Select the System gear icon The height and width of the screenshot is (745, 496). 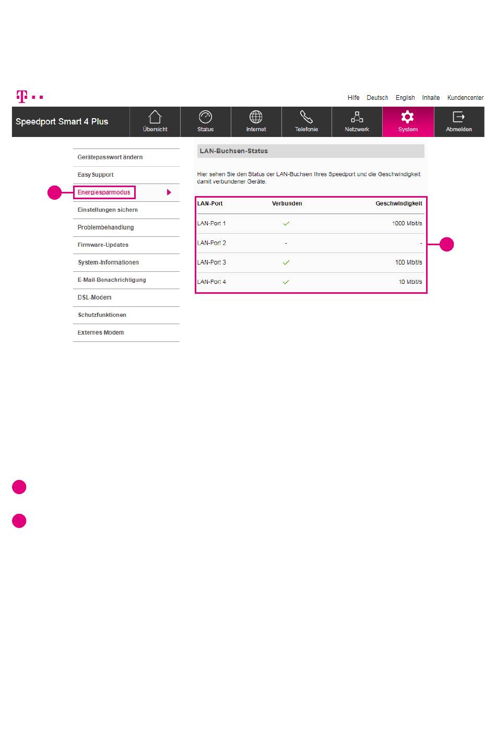[408, 117]
